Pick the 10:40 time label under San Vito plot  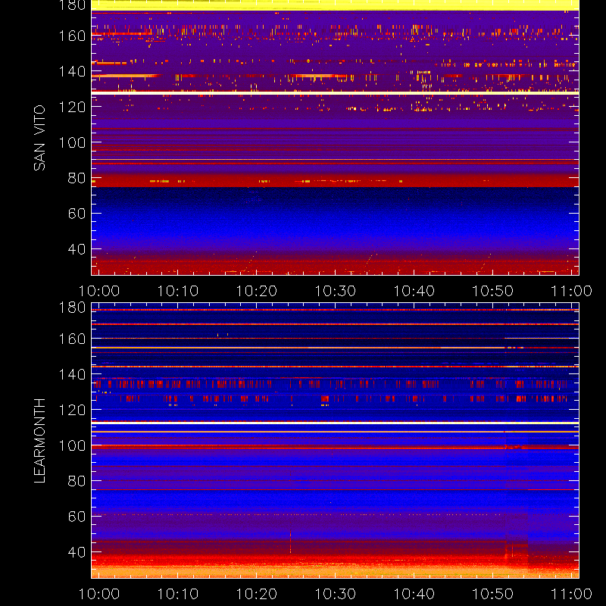tap(414, 291)
